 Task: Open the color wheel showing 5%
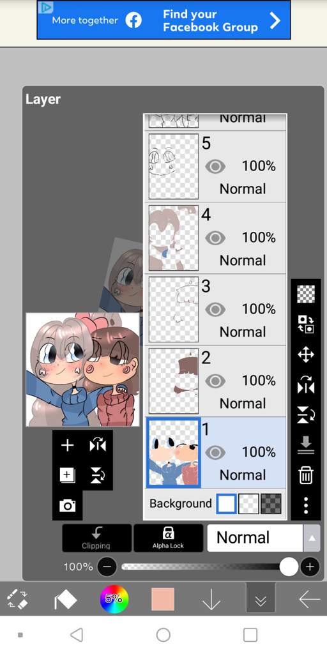pos(114,599)
